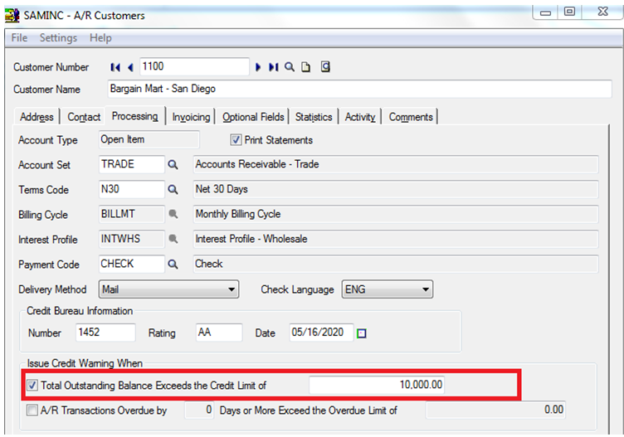Maximize the A/R Customers window
The width and height of the screenshot is (624, 437).
pos(569,12)
